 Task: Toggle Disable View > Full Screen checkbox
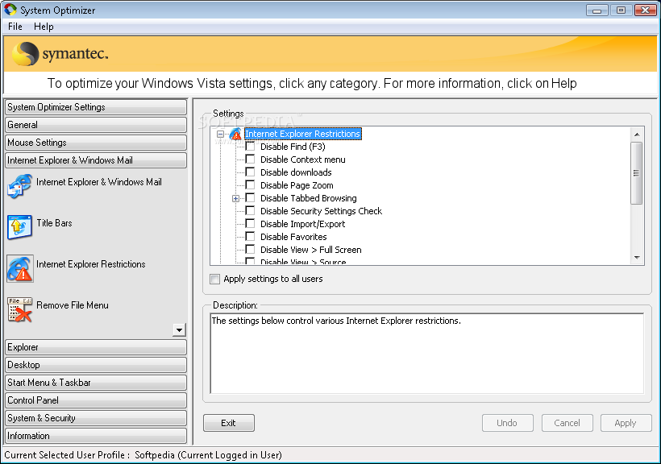click(x=250, y=249)
